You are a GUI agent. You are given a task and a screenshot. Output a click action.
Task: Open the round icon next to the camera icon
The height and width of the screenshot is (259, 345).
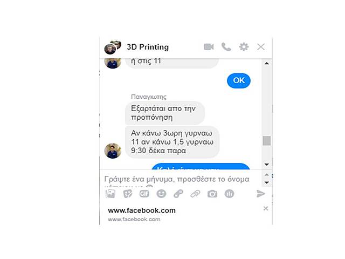coord(229,194)
